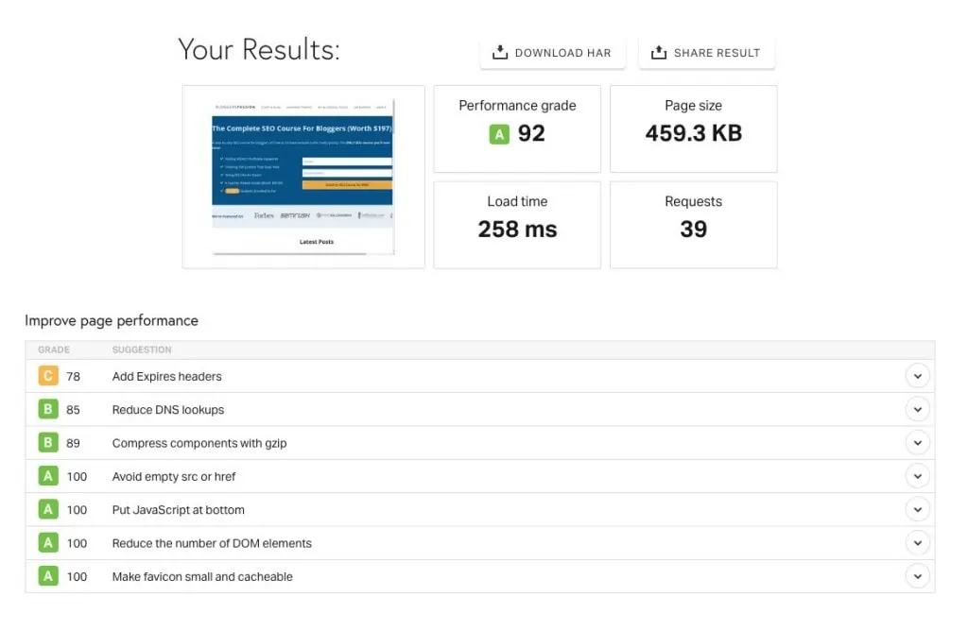This screenshot has height=630, width=968.
Task: Click the SHARE RESULT button
Action: point(706,53)
